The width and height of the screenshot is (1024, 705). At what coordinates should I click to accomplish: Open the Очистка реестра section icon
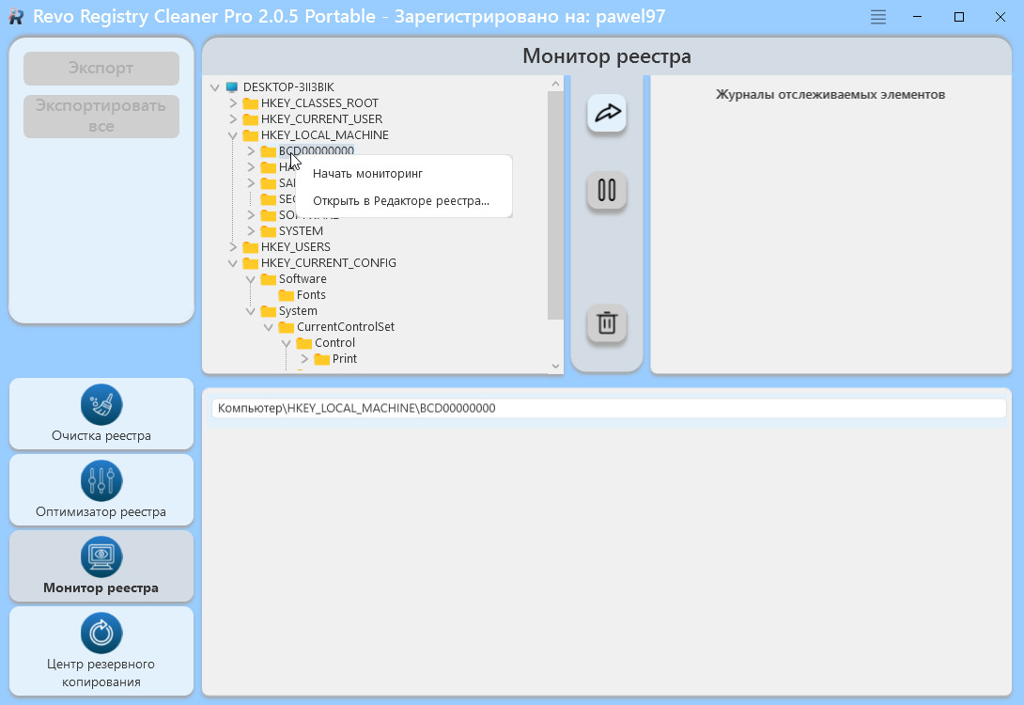coord(101,405)
